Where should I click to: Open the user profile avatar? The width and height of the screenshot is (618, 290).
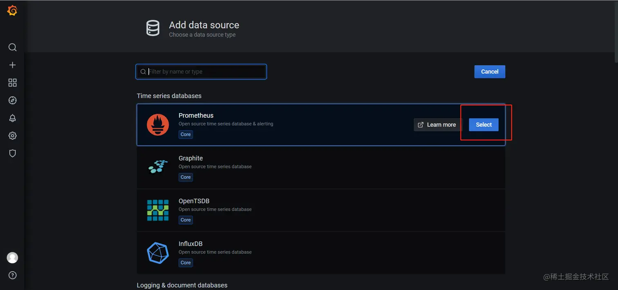(12, 258)
